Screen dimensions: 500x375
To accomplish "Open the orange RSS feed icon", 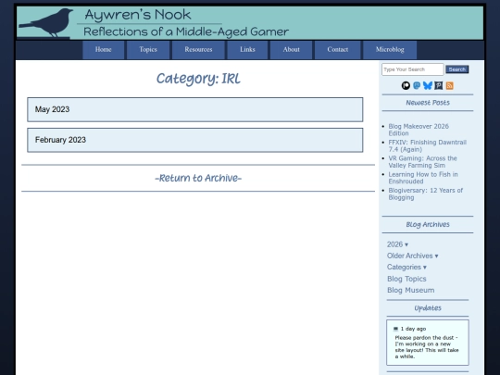I will tap(450, 85).
